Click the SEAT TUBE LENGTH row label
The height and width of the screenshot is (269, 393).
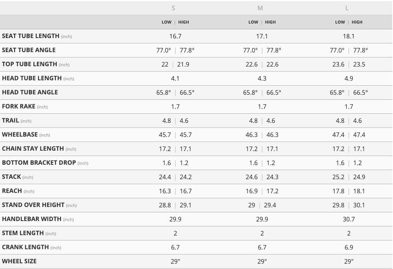(31, 36)
